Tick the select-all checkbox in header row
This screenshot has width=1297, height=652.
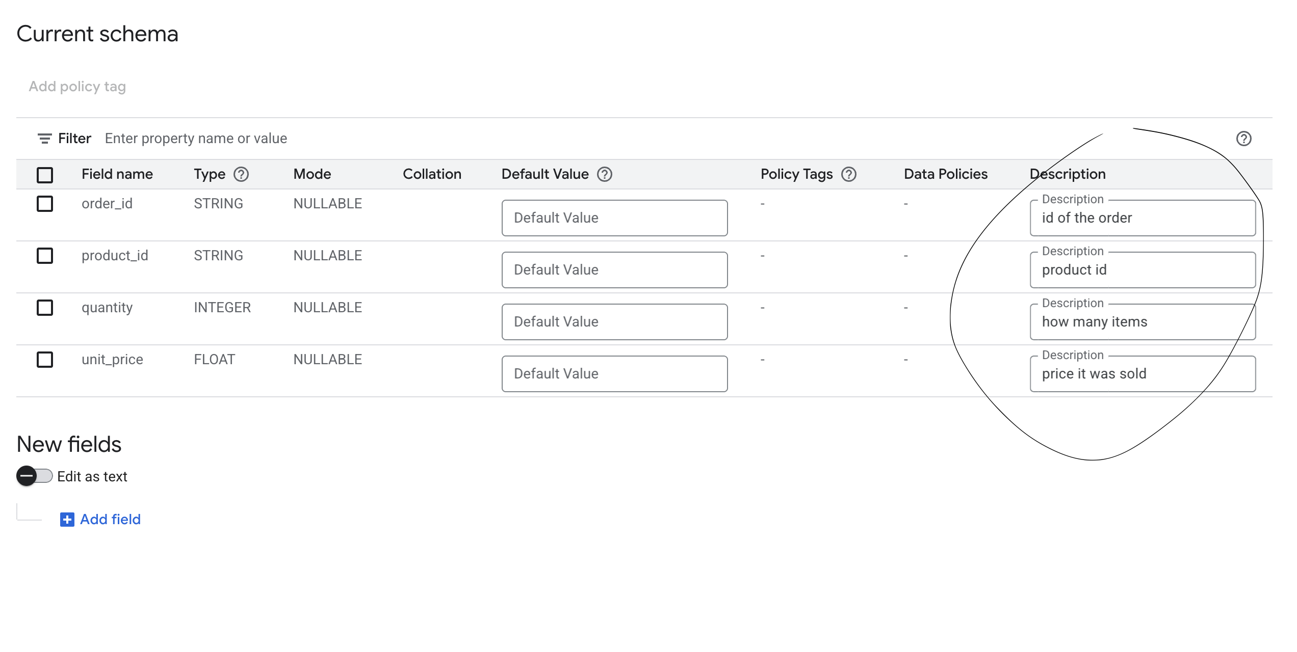(x=45, y=175)
